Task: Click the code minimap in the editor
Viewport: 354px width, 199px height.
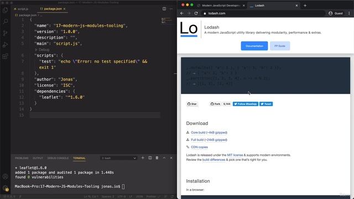Action: coord(166,20)
